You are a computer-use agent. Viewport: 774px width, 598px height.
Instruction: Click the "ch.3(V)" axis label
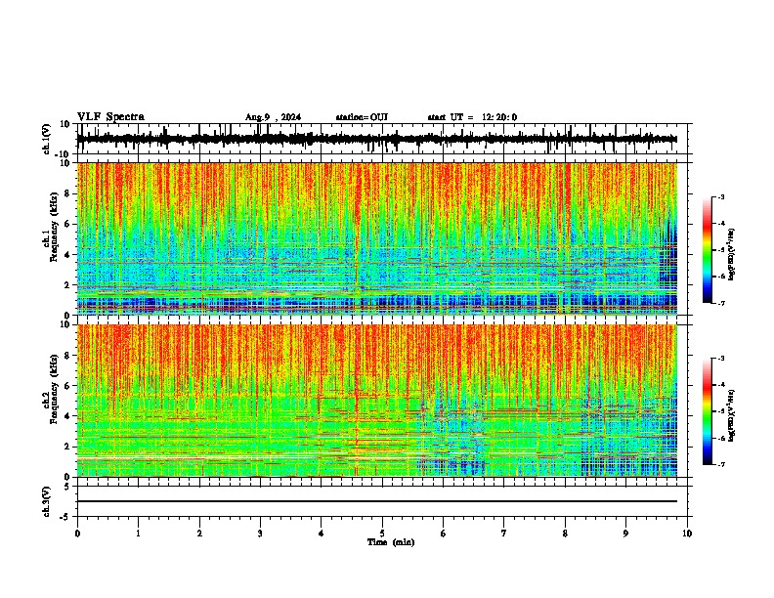coord(47,501)
